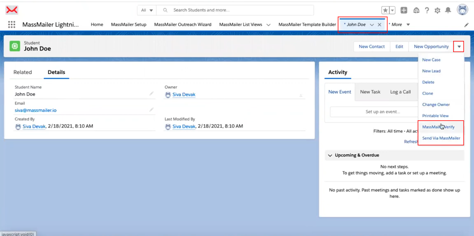Expand the More navigation dropdown
This screenshot has height=236, width=474.
click(408, 25)
